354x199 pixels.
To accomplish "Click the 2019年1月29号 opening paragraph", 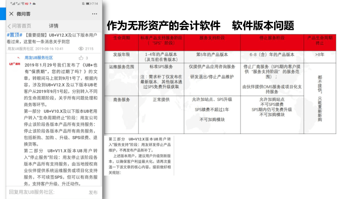I will click(61, 85).
